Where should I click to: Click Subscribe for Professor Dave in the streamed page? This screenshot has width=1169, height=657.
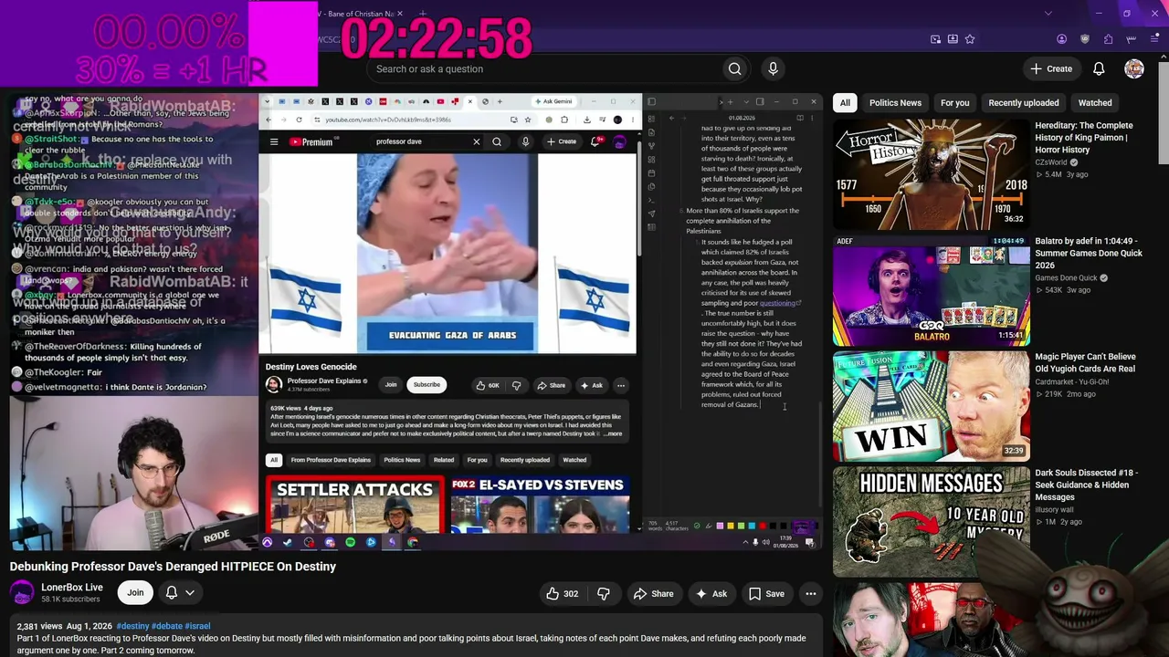click(x=427, y=385)
